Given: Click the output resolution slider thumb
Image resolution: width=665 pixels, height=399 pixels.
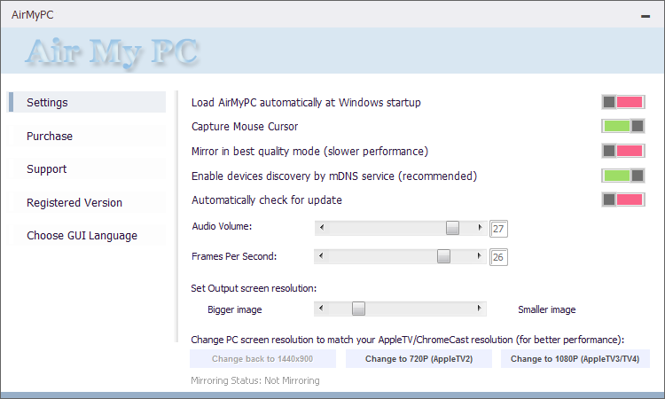Looking at the screenshot, I should [x=358, y=309].
